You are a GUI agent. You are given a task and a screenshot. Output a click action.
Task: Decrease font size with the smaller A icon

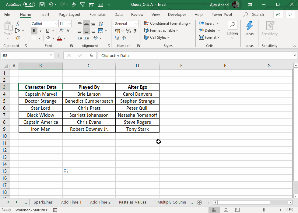pyautogui.click(x=68, y=30)
